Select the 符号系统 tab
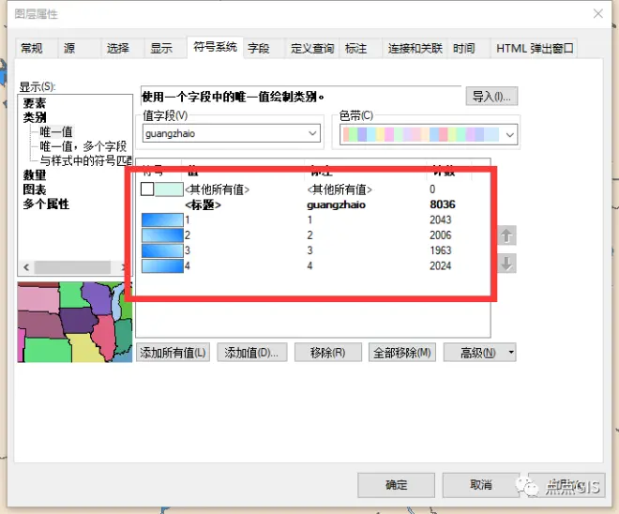Image resolution: width=619 pixels, height=514 pixels. pos(215,47)
